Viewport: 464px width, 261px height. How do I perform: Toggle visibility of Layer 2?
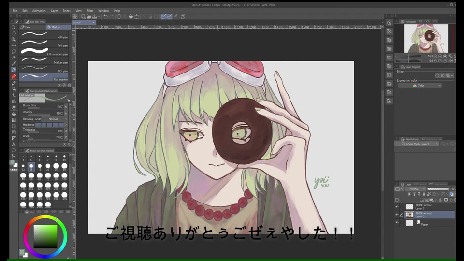tap(397, 215)
